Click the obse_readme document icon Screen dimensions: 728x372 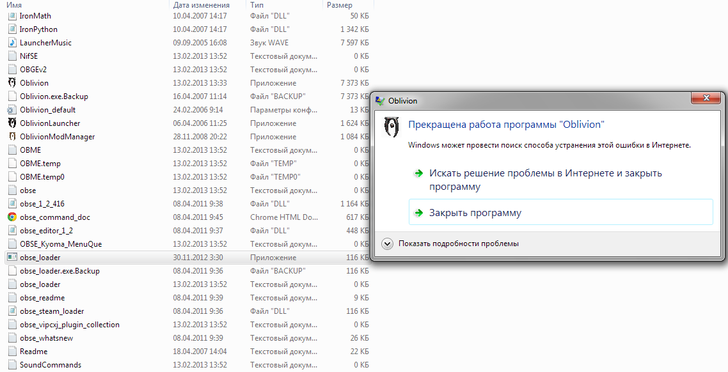(x=12, y=298)
